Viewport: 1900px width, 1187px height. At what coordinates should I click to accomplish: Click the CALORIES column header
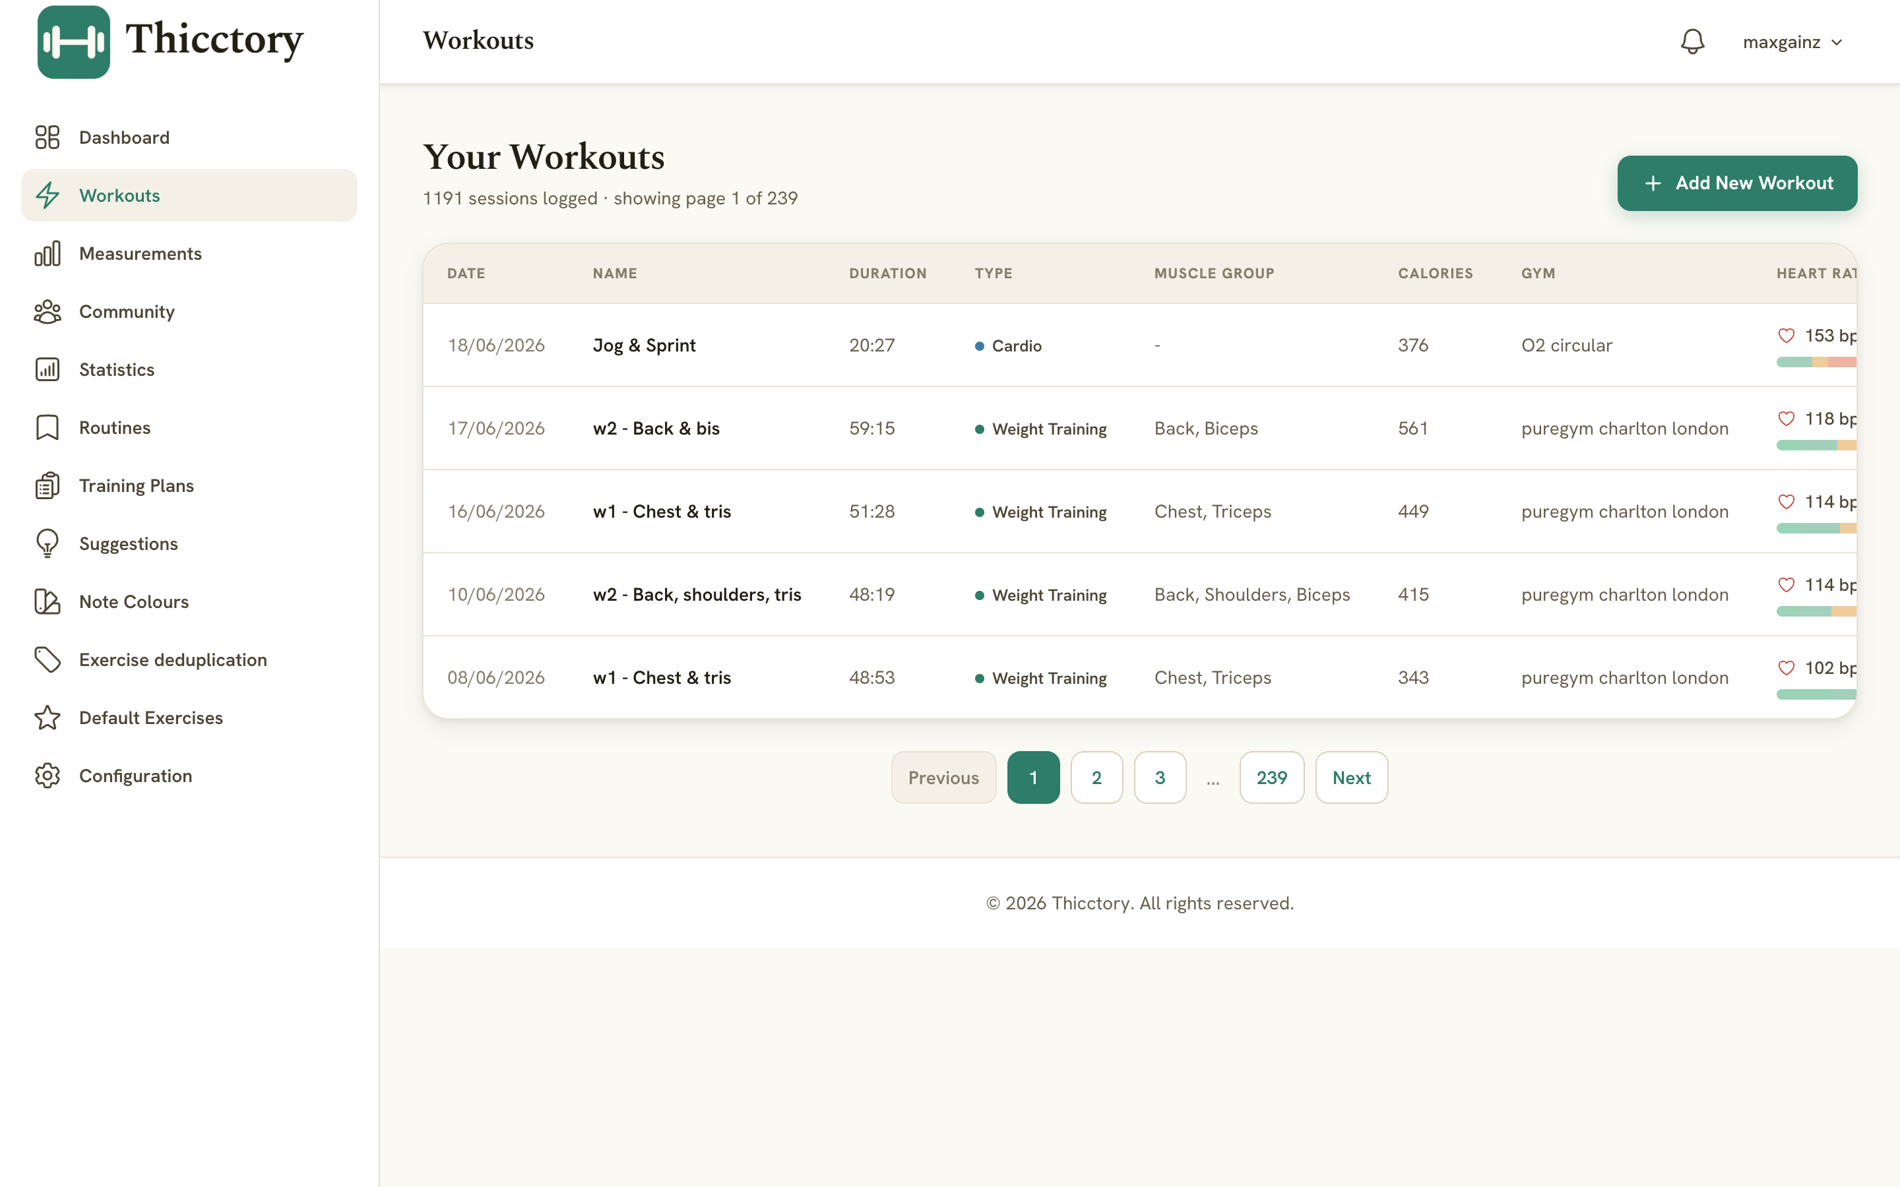click(1435, 274)
